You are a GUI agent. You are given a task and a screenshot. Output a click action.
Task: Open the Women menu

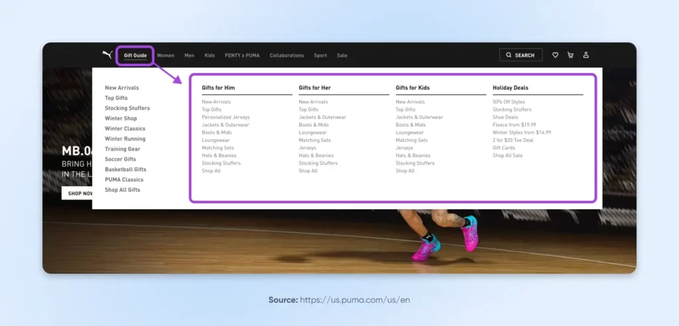tap(165, 56)
